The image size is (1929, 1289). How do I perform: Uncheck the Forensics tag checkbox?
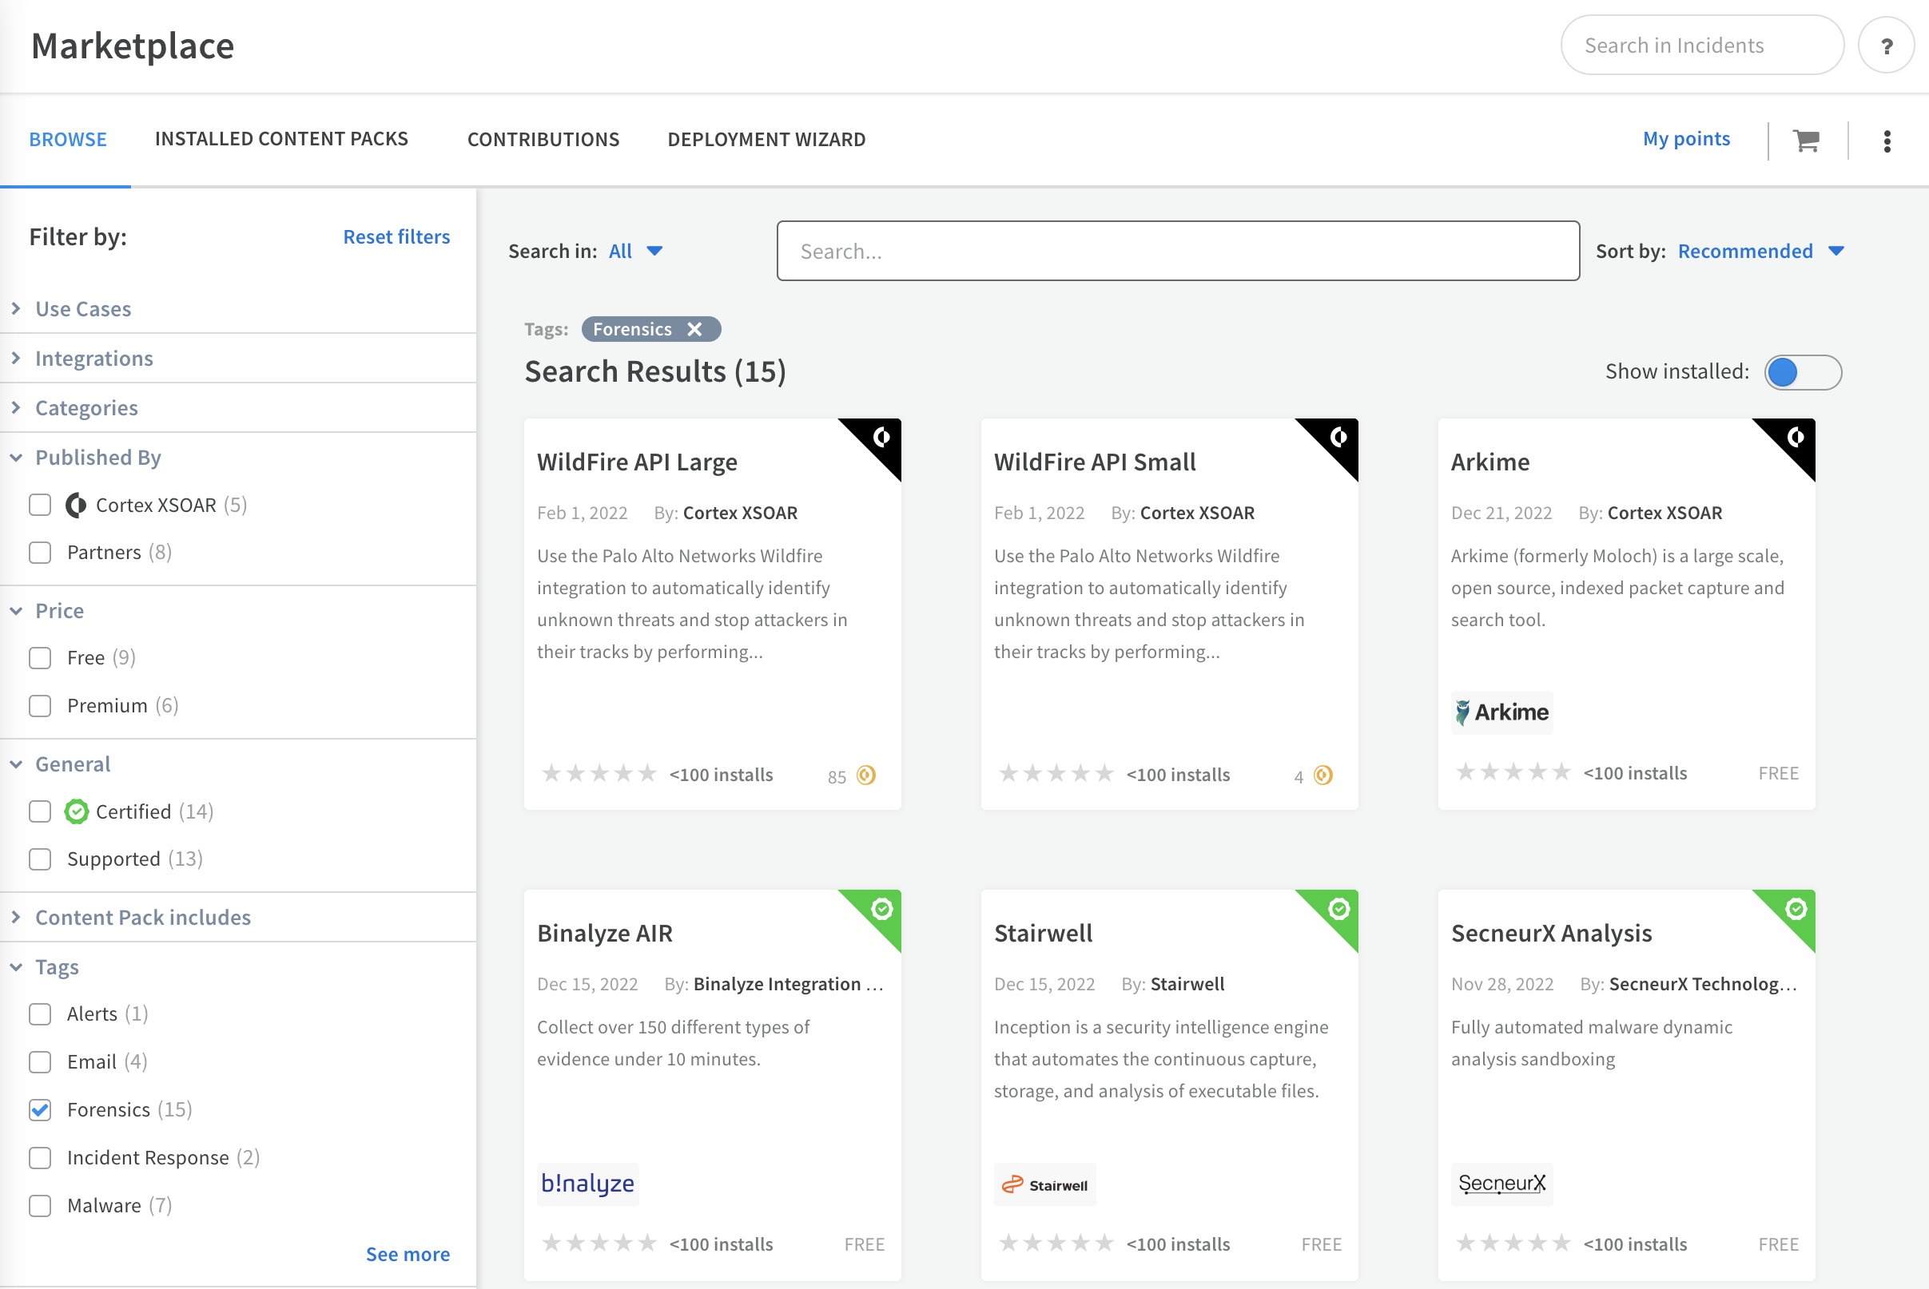[40, 1110]
